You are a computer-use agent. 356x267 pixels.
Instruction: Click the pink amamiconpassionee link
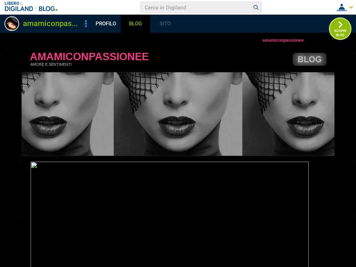[x=283, y=40]
